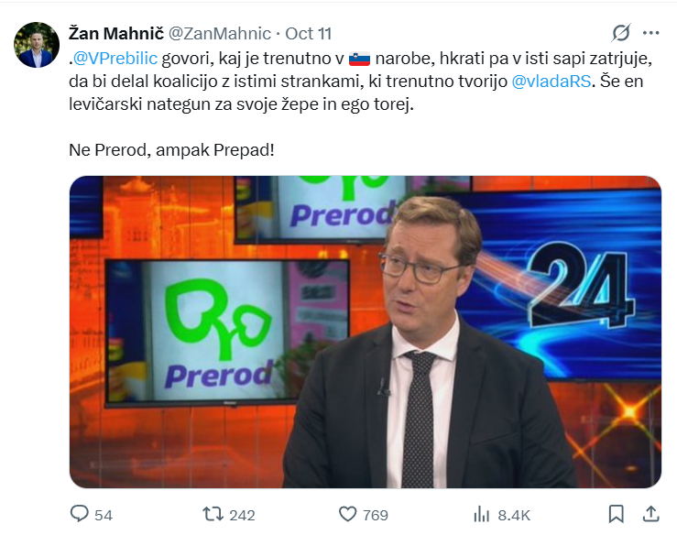Click the @VPrebilic mention link

pyautogui.click(x=115, y=58)
